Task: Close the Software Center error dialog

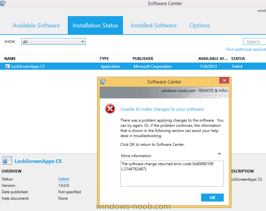Action: [224, 81]
